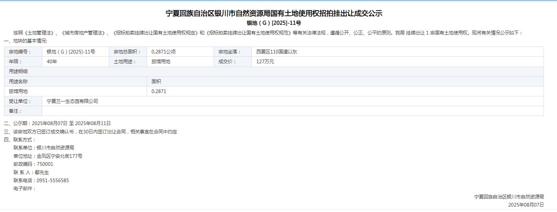Click the 宗地编号 label cell

20,52
